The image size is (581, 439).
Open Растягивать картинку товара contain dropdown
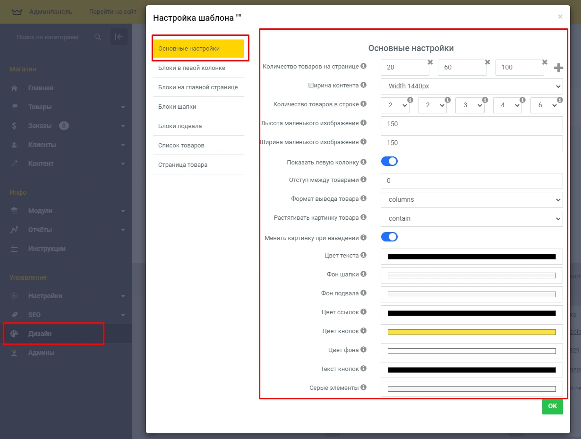(x=471, y=219)
